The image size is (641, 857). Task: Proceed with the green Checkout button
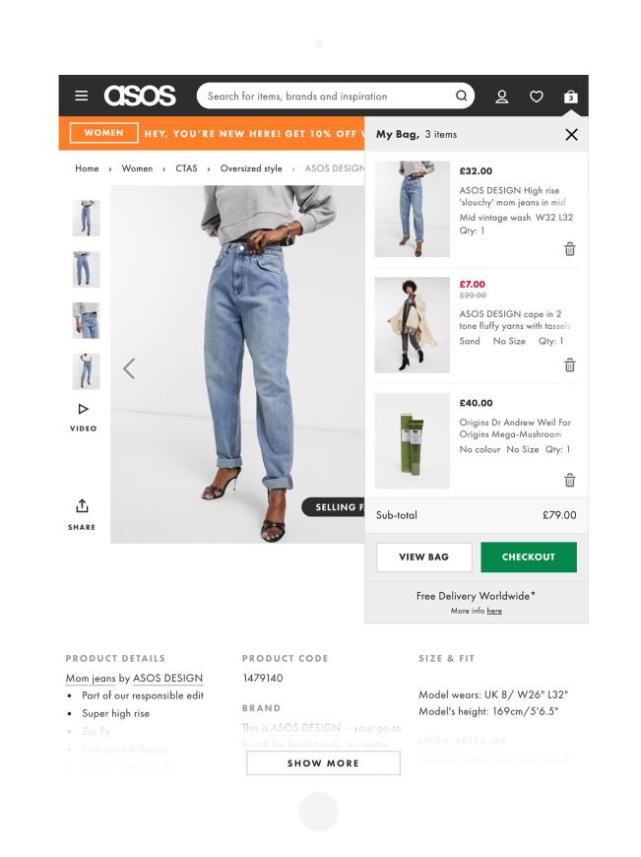[529, 557]
